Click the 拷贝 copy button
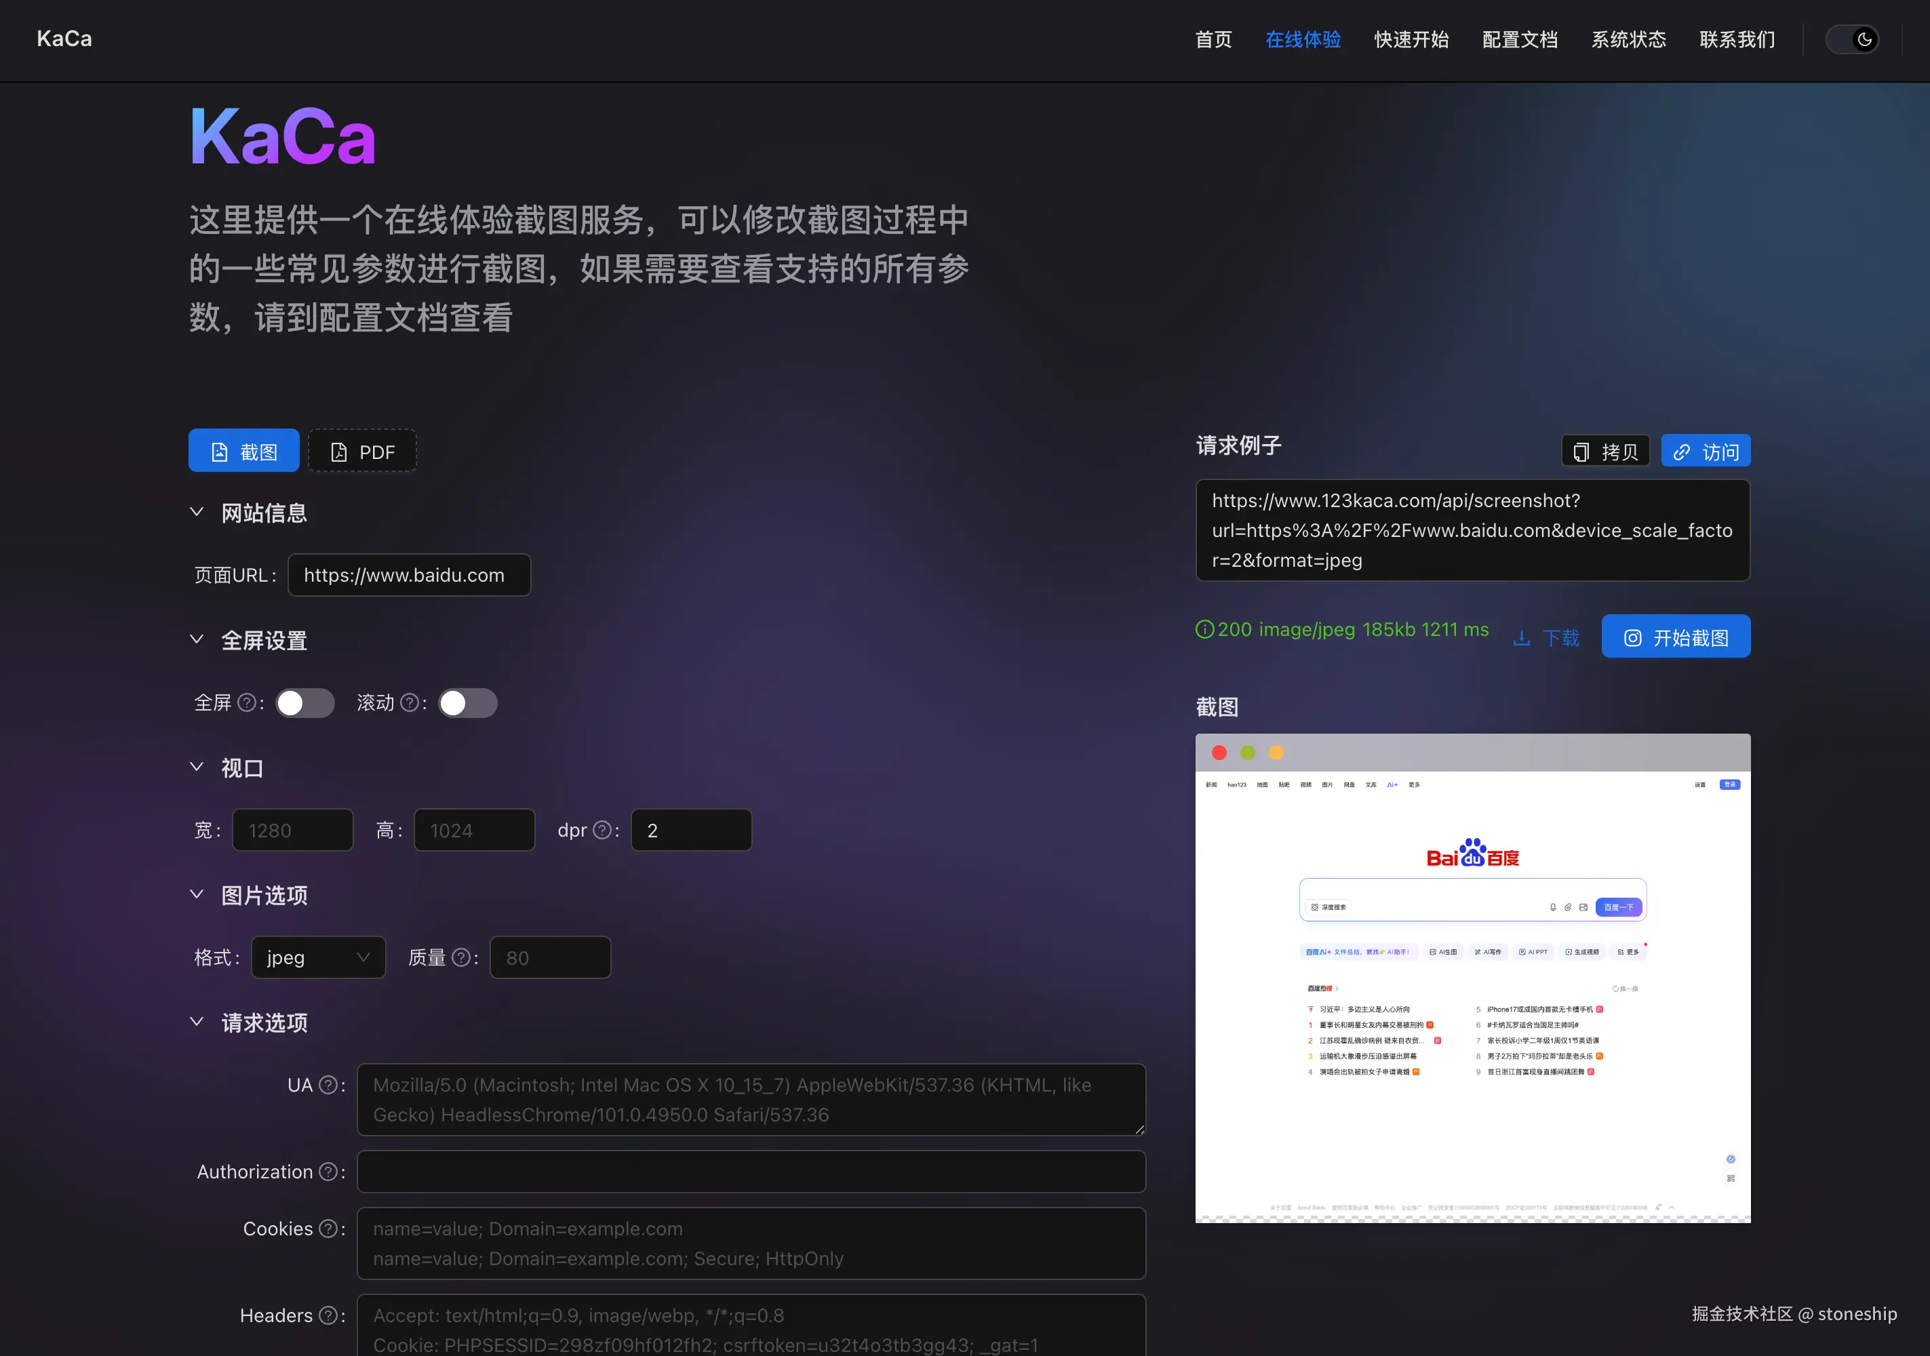 tap(1604, 452)
